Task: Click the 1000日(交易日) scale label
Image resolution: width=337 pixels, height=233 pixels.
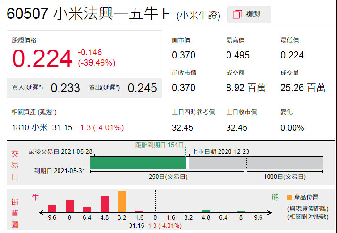Action: [285, 177]
